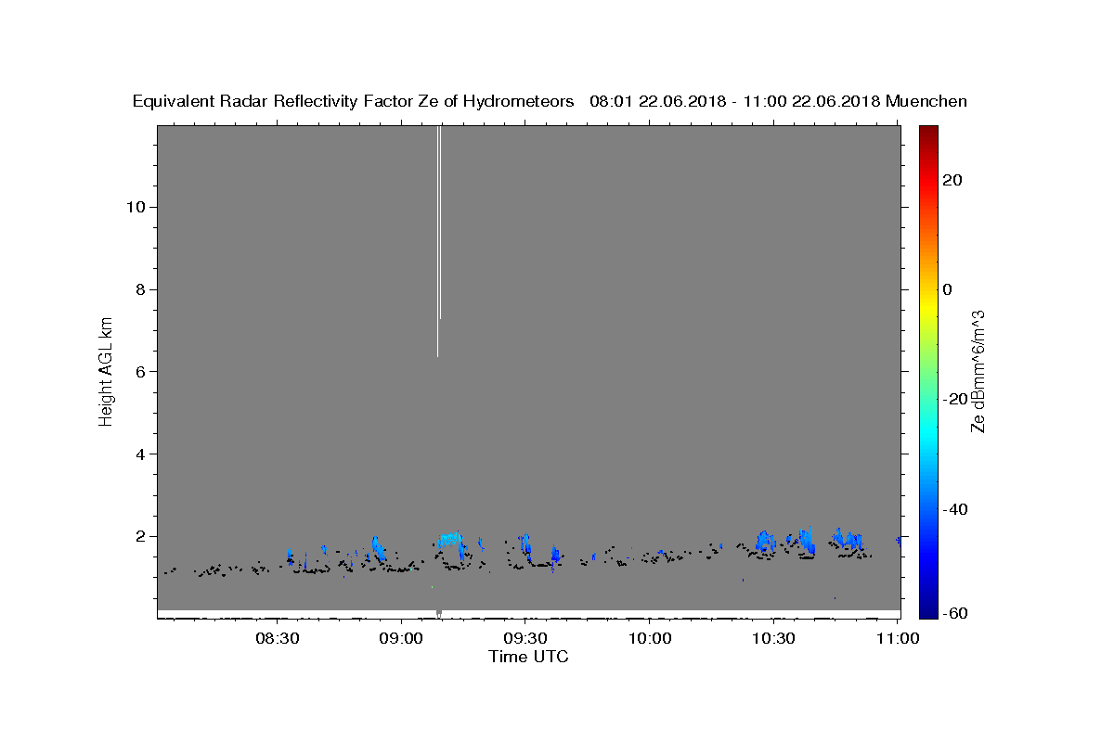Click the '09:00' time tick label
This screenshot has height=742, width=1114.
pos(402,638)
